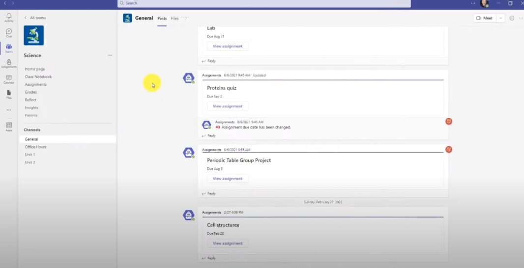Image resolution: width=524 pixels, height=268 pixels.
Task: Switch to the Files tab
Action: tap(175, 18)
